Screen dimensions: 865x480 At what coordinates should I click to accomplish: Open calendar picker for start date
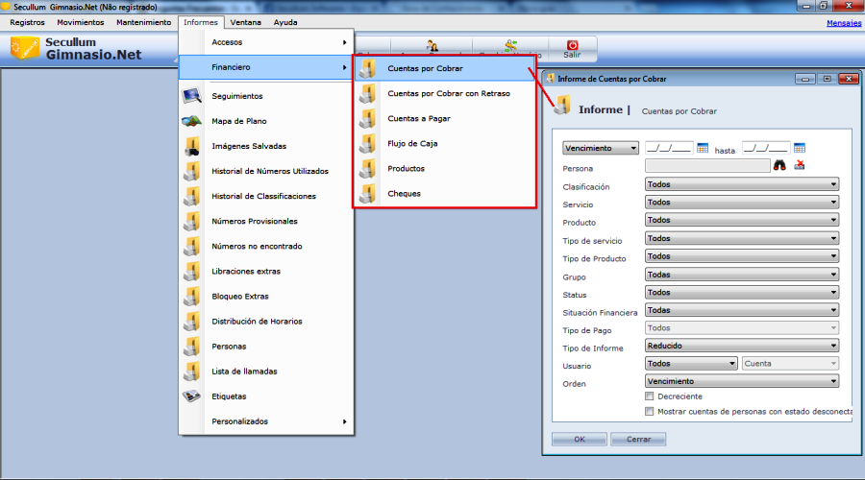[x=702, y=148]
